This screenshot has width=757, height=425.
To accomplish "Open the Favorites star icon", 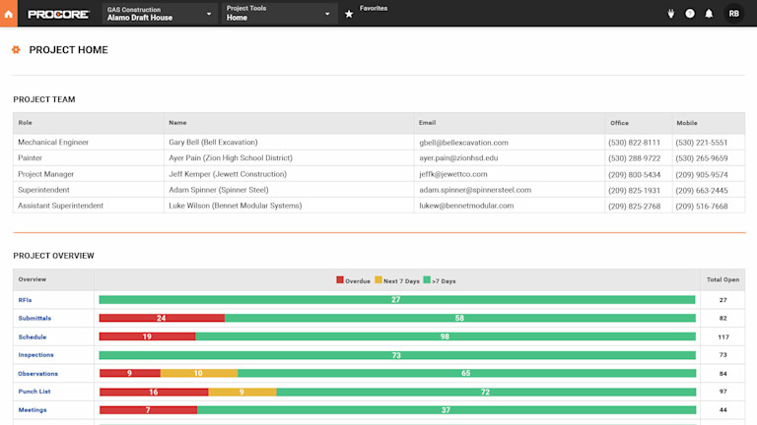I will (349, 14).
